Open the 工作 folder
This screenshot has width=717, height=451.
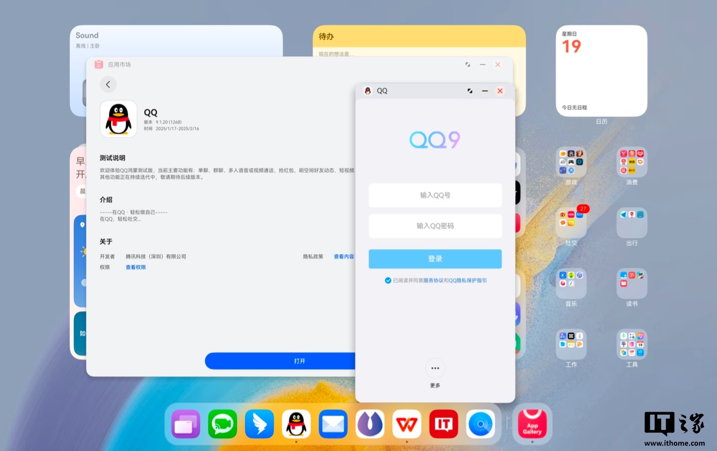(x=571, y=344)
